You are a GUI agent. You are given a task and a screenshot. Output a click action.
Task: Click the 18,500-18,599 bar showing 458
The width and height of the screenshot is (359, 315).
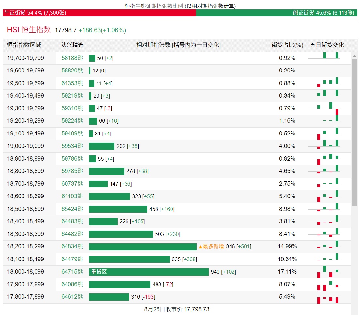click(x=118, y=209)
